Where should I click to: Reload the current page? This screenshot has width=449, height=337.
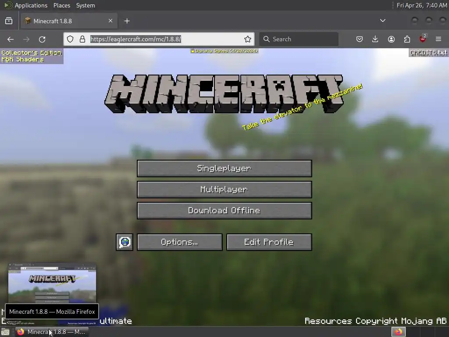pyautogui.click(x=42, y=39)
